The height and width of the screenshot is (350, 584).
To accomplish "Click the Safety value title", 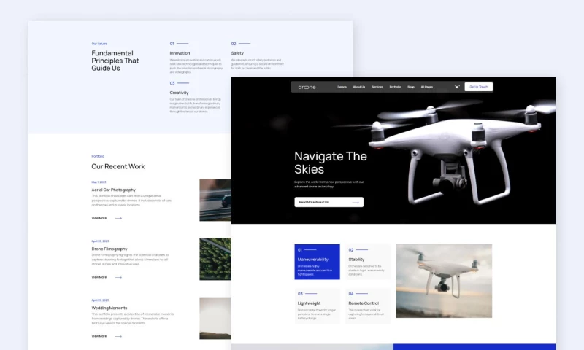I will point(237,53).
